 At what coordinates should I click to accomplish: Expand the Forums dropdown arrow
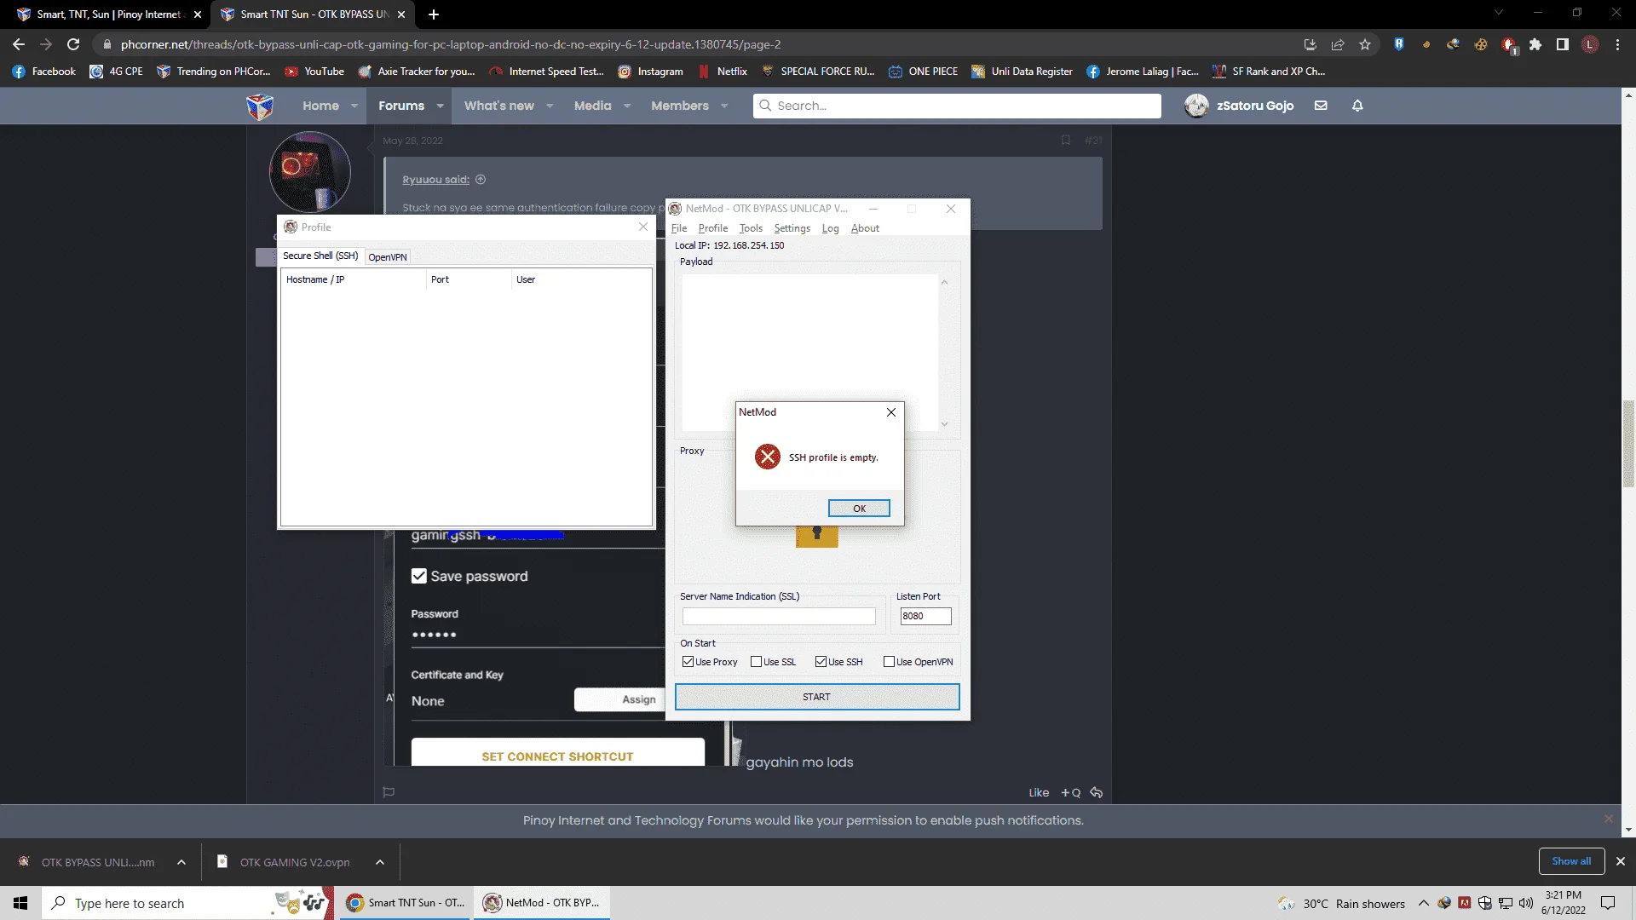(x=440, y=106)
